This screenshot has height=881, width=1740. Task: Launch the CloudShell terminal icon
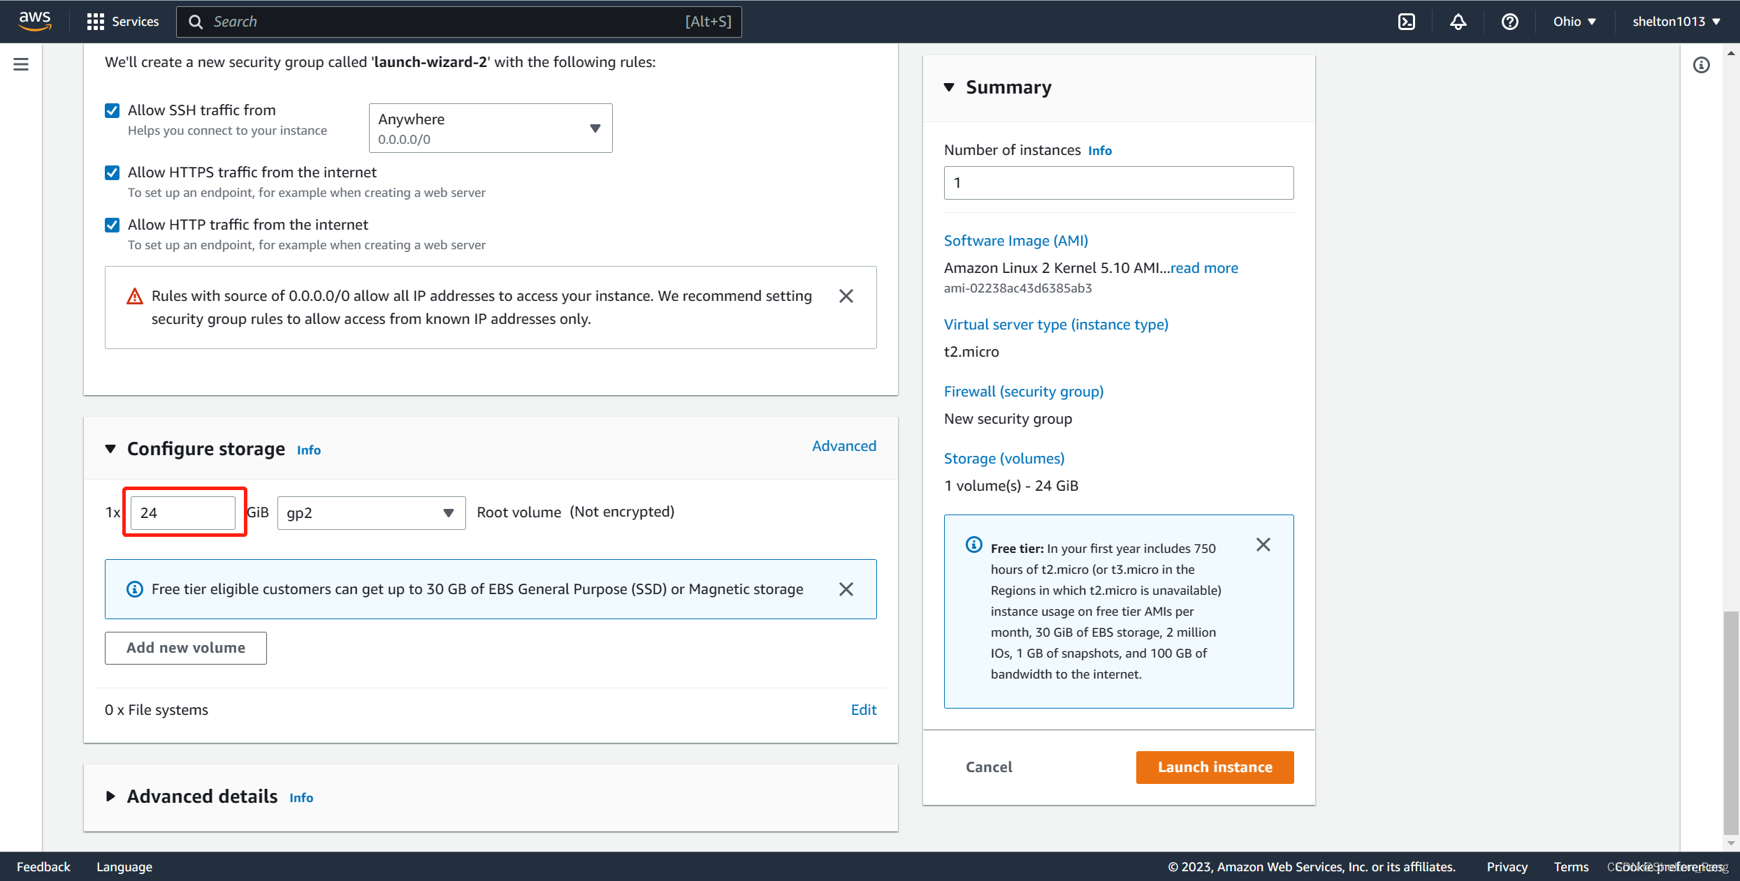point(1407,22)
